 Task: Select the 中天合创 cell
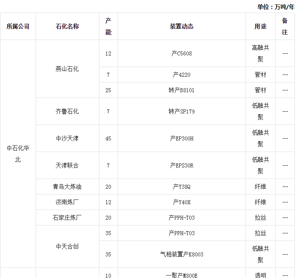tap(67, 246)
